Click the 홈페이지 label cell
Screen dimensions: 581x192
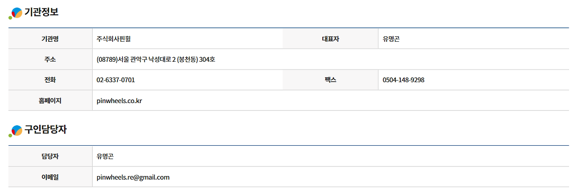50,101
